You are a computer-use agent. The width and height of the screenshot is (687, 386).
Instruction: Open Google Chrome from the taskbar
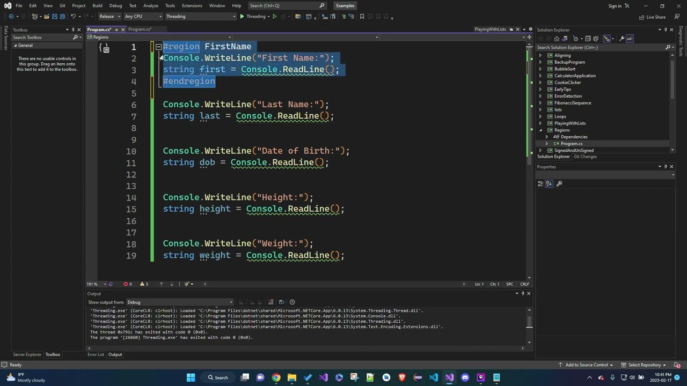click(276, 377)
